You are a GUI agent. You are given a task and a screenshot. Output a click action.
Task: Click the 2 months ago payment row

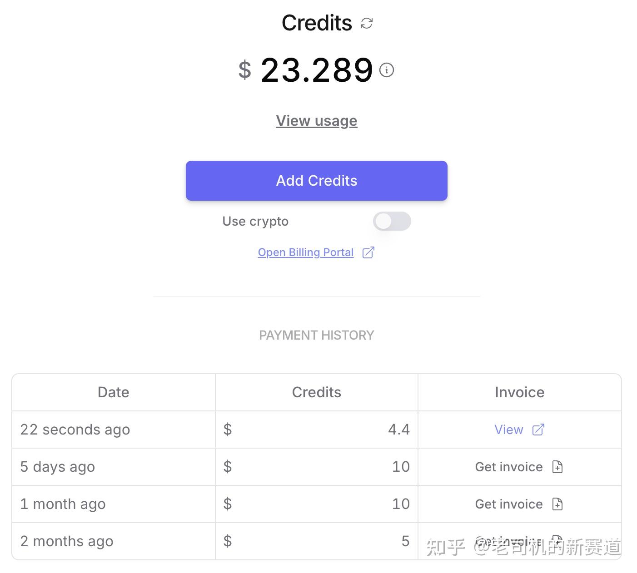(x=114, y=541)
